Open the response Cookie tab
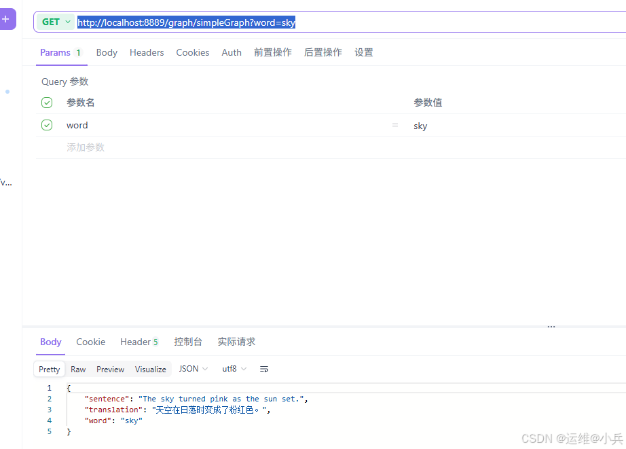The height and width of the screenshot is (449, 626). pos(90,342)
